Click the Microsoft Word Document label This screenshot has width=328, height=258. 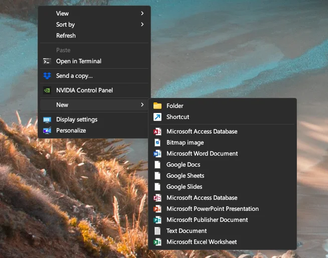pyautogui.click(x=202, y=154)
